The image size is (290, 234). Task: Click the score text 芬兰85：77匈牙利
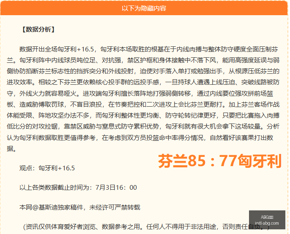click(x=220, y=161)
